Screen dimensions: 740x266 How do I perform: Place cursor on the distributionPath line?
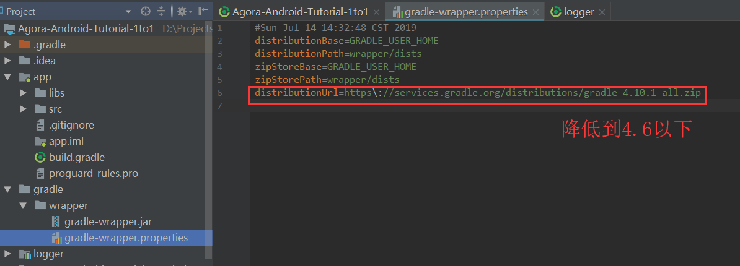pyautogui.click(x=338, y=54)
